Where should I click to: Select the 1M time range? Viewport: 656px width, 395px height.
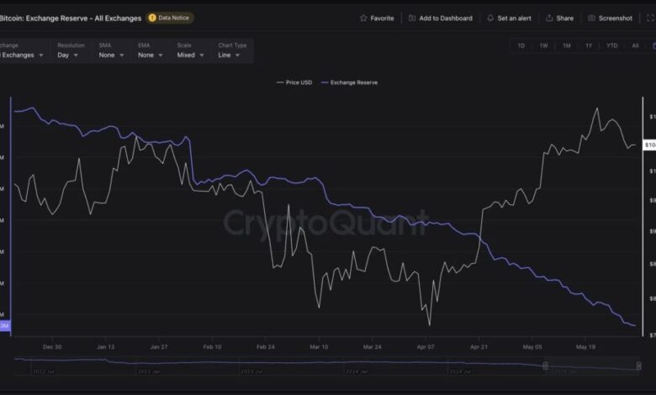pyautogui.click(x=567, y=45)
